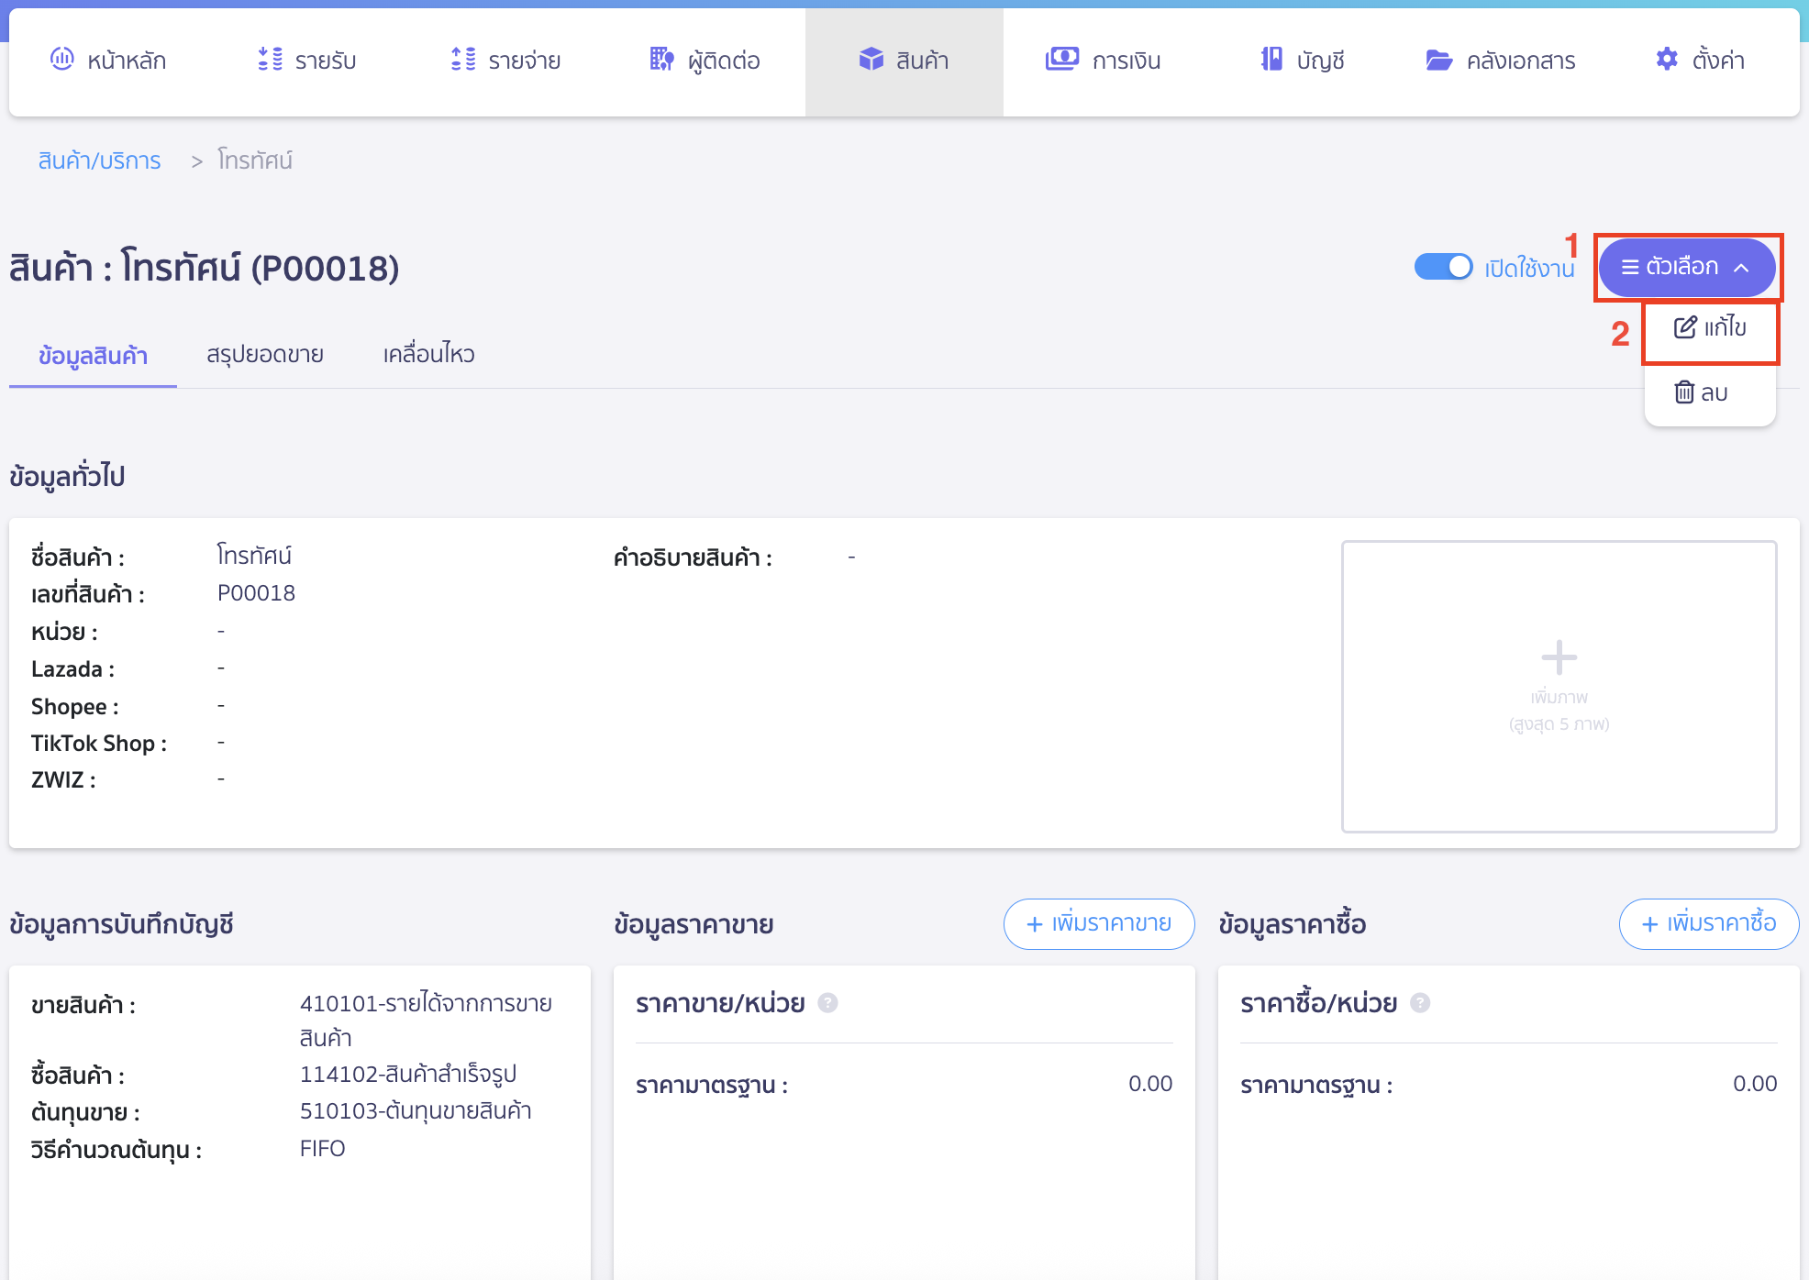Select the บัญชี accounting icon
The image size is (1809, 1280).
(1271, 59)
